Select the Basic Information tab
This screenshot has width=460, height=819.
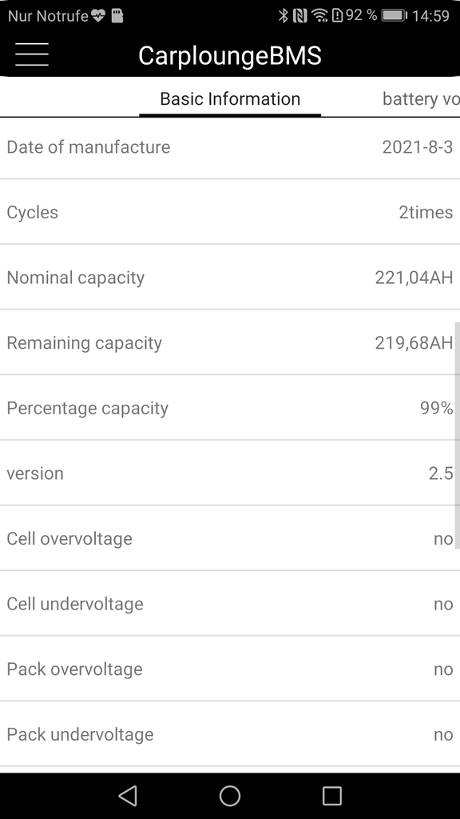coord(230,98)
